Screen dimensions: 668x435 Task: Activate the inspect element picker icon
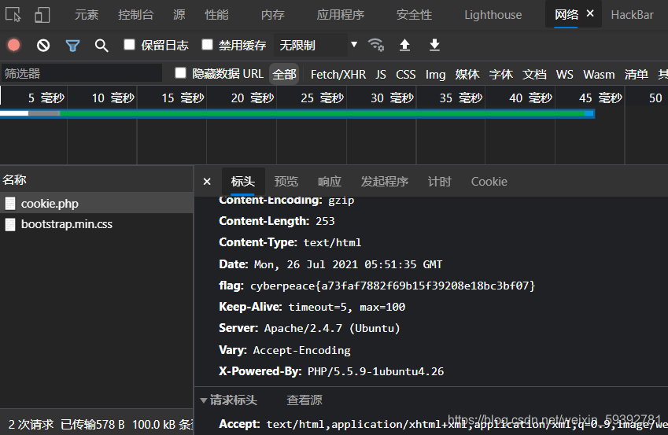[x=13, y=14]
